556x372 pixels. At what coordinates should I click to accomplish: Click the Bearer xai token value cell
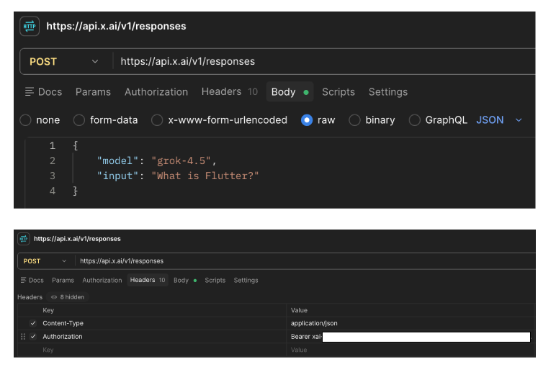pos(411,337)
